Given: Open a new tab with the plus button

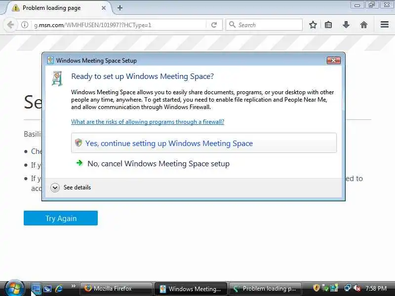Looking at the screenshot, I should coord(120,8).
